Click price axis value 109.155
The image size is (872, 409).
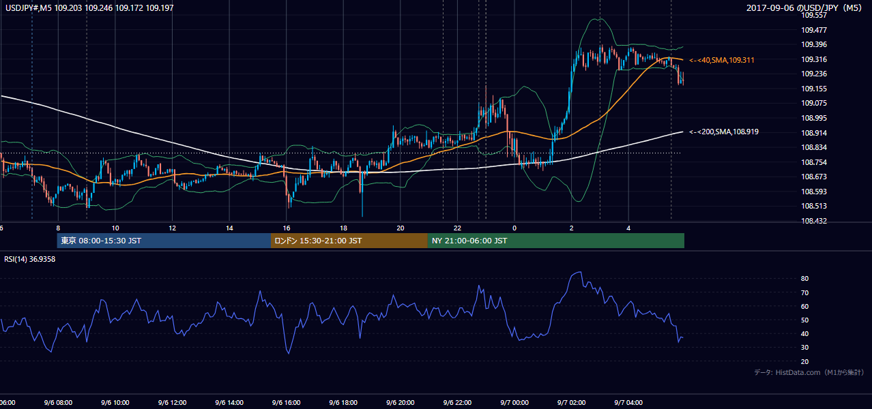[814, 88]
